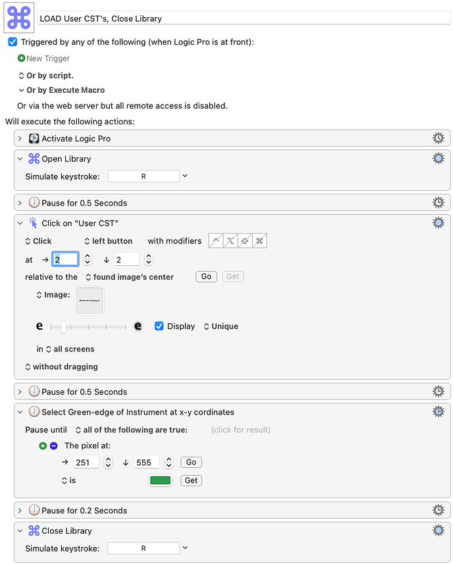This screenshot has width=454, height=564.
Task: Click Go beside the pixel coordinates
Action: pos(190,462)
